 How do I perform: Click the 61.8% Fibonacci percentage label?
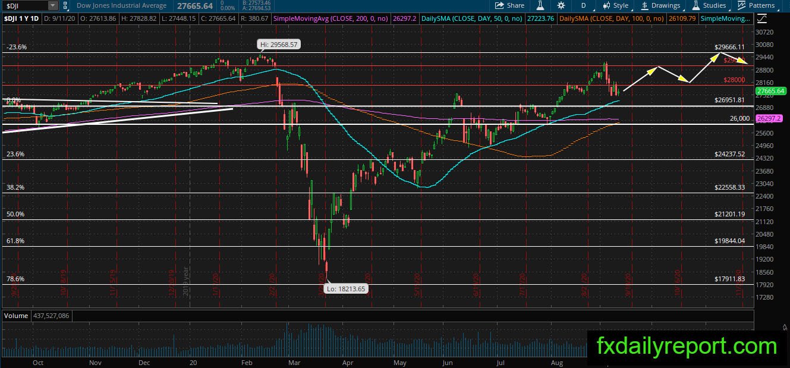[15, 241]
